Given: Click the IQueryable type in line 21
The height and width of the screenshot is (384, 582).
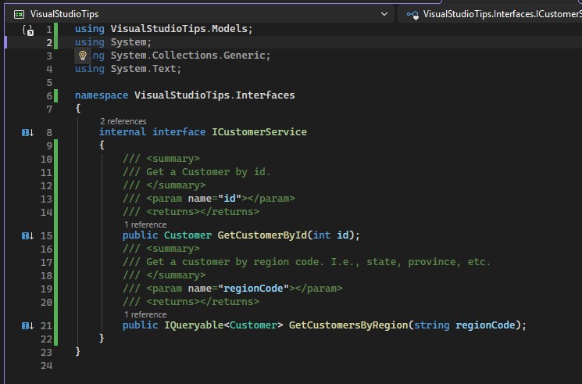Looking at the screenshot, I should point(194,325).
